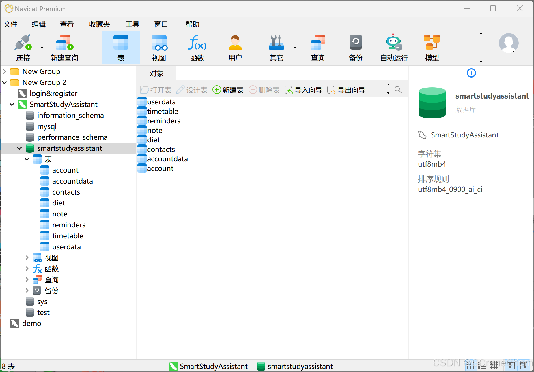Toggle right information pane visibility icon

coord(524,366)
